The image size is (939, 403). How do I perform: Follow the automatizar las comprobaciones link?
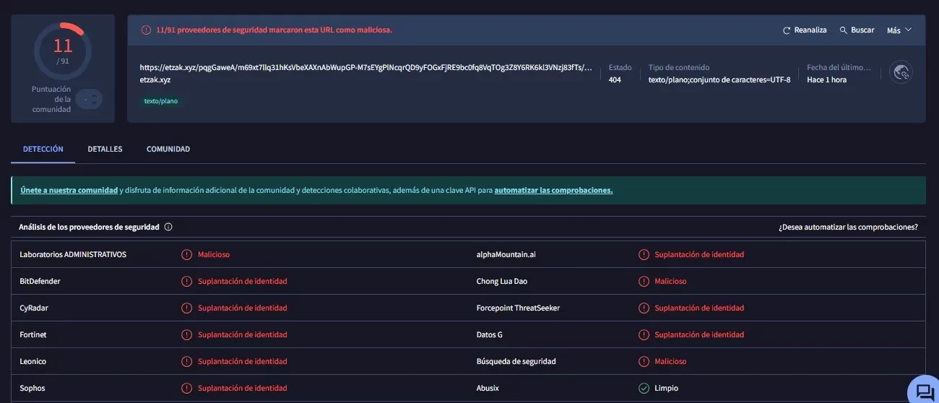pyautogui.click(x=553, y=191)
